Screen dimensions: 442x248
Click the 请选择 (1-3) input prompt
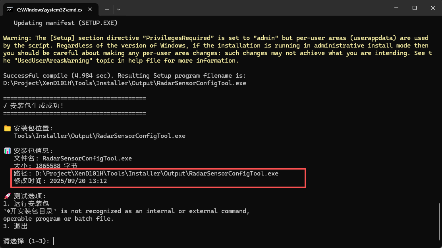click(x=28, y=241)
